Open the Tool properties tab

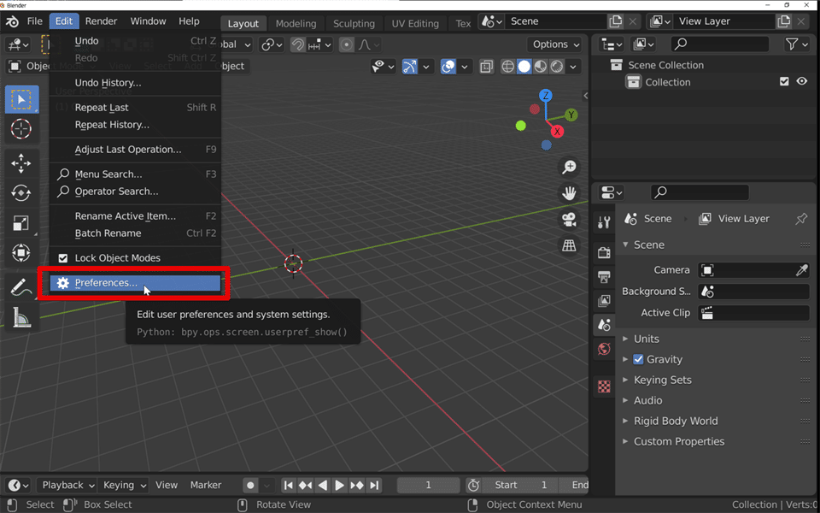[604, 222]
